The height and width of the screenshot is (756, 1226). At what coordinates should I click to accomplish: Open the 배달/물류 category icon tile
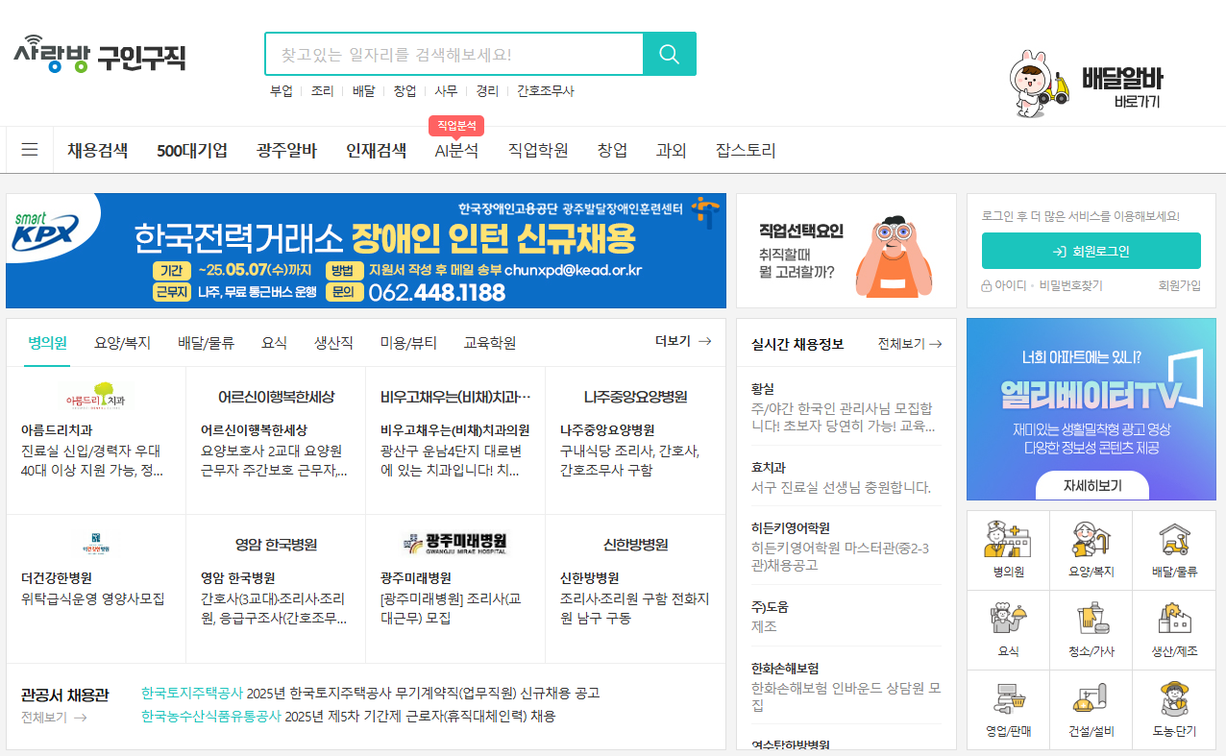click(x=1174, y=549)
